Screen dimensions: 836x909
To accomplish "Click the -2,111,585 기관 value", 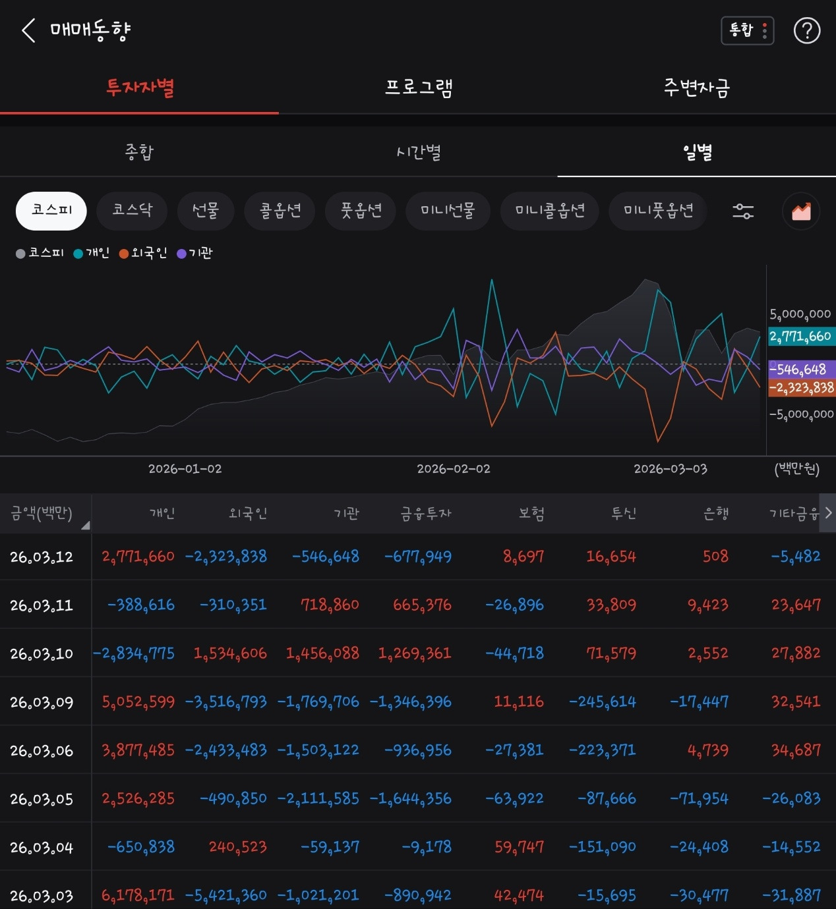I will pyautogui.click(x=318, y=799).
